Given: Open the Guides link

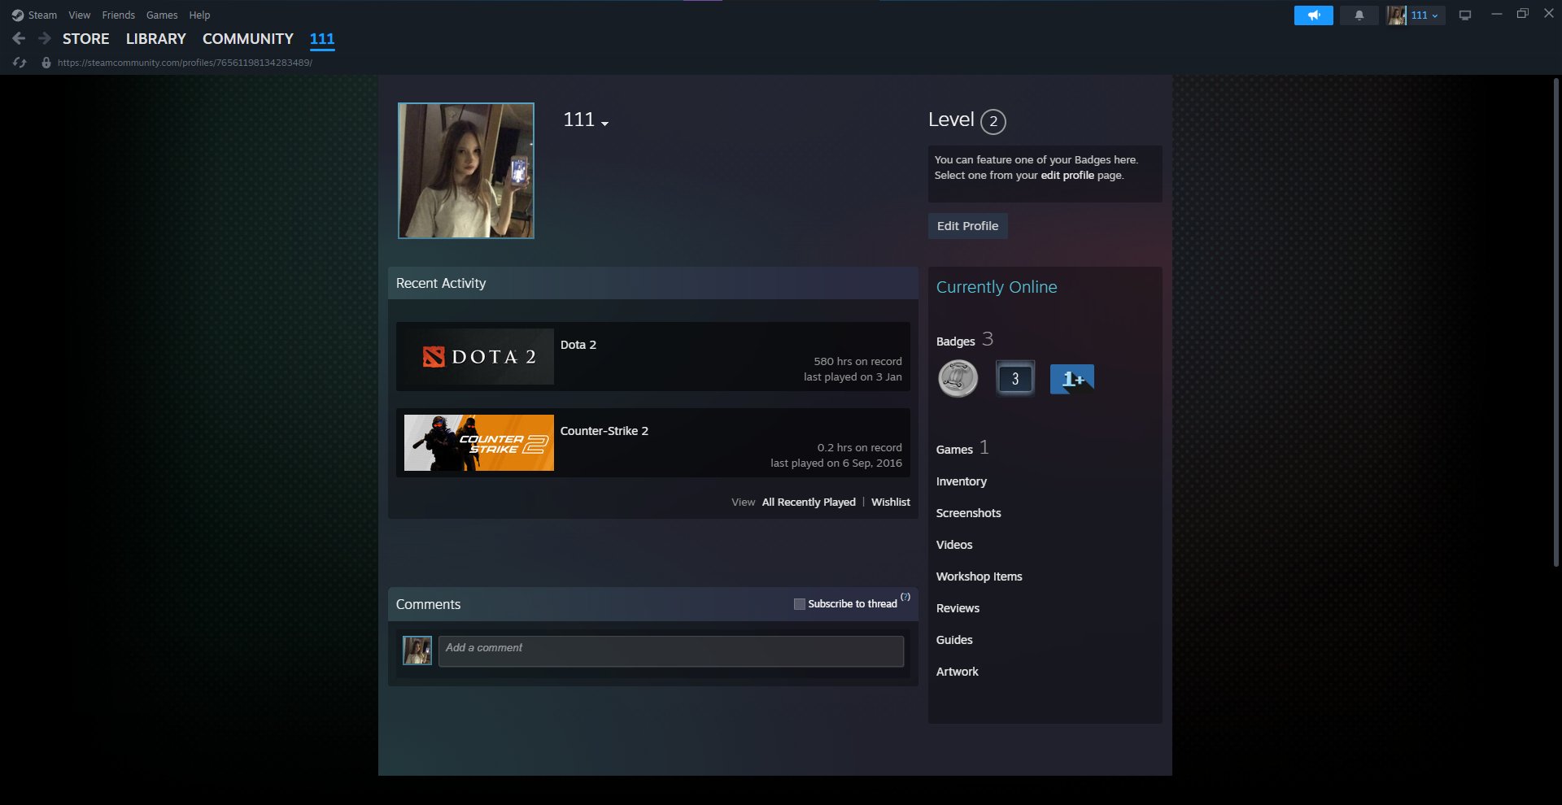Looking at the screenshot, I should tap(954, 640).
